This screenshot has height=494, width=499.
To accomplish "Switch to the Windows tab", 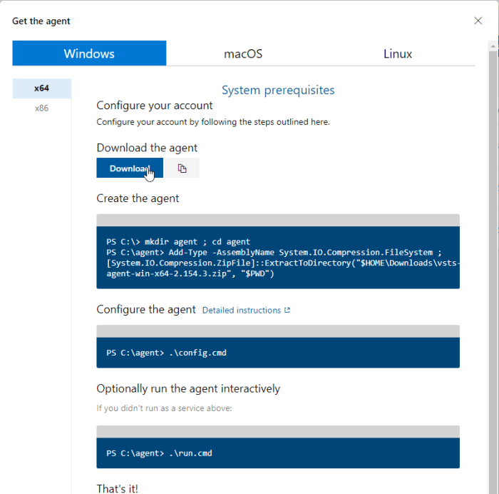I will 89,54.
